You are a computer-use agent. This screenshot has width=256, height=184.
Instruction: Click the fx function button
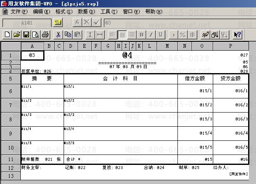(x=77, y=22)
